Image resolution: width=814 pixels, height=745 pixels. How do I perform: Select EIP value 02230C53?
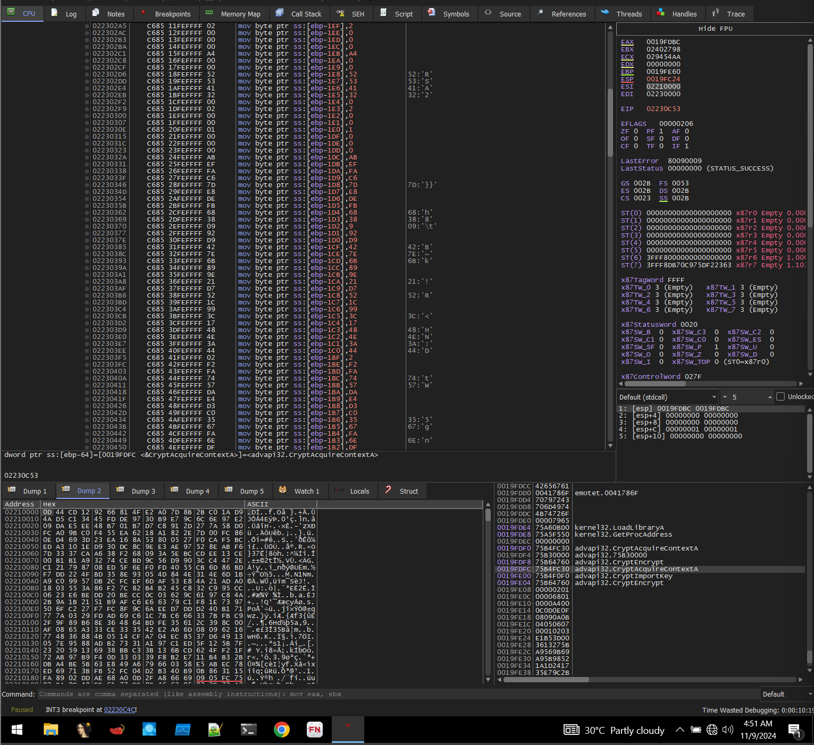[x=663, y=109]
